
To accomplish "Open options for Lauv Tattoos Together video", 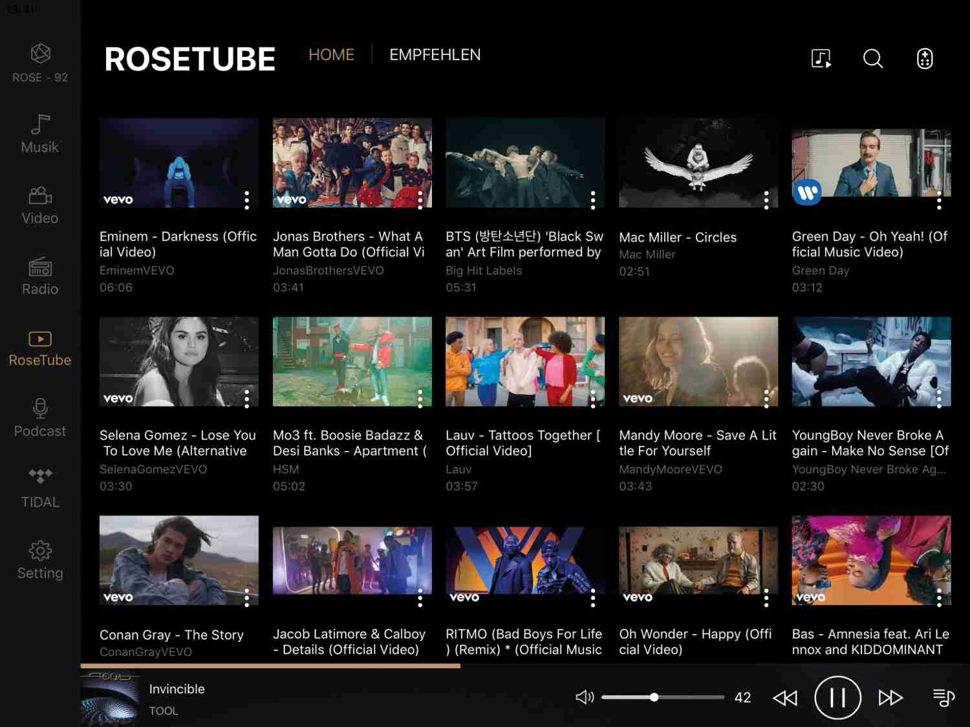I will pos(593,399).
